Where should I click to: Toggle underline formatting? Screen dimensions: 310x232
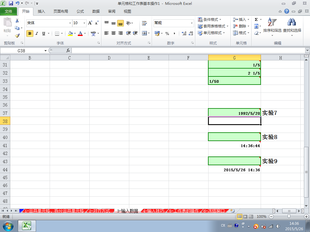point(44,34)
